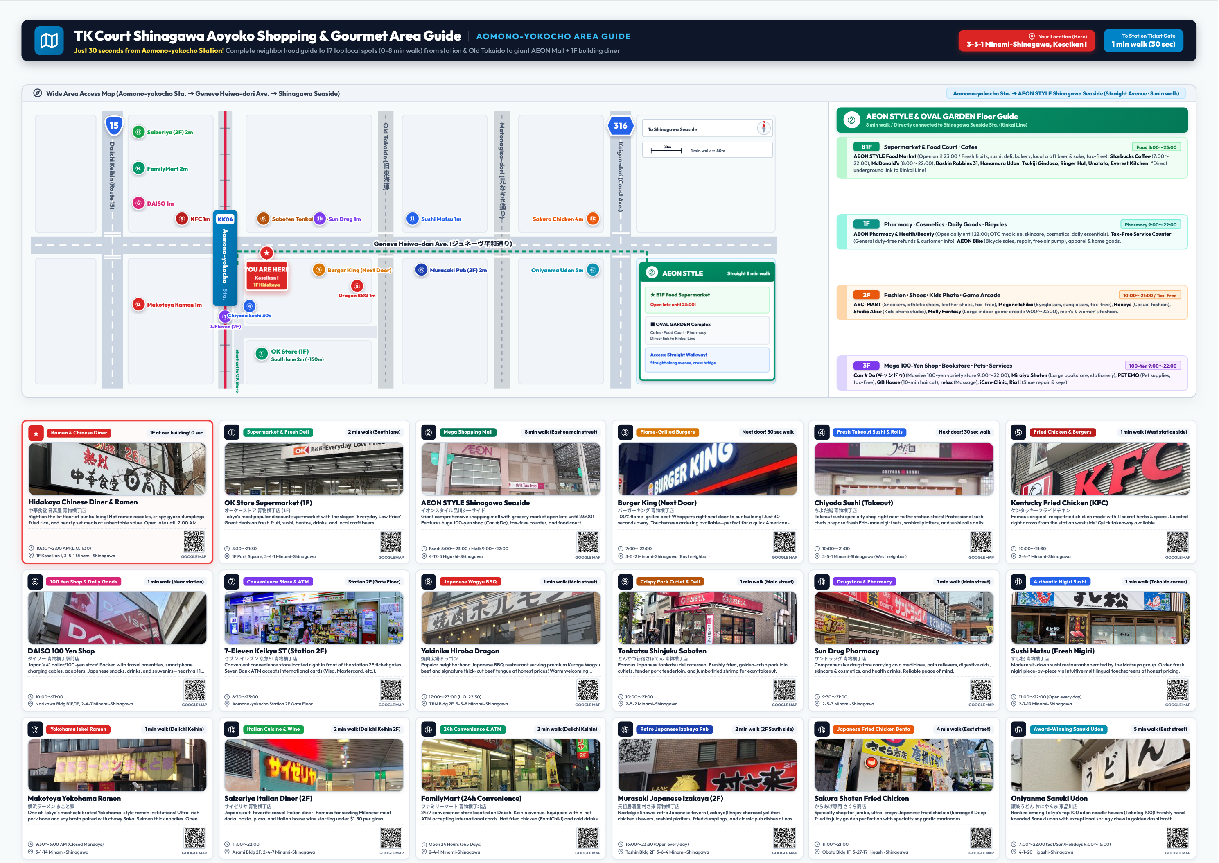Open the Hidakaya Chinese Diner storefront photo

point(117,469)
